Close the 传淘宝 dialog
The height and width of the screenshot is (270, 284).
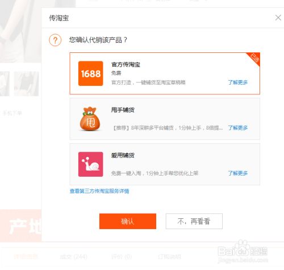point(278,18)
